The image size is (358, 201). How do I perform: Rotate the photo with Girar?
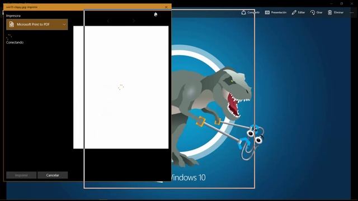coord(316,12)
